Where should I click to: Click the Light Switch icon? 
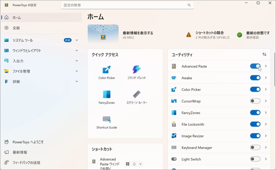[174, 159]
